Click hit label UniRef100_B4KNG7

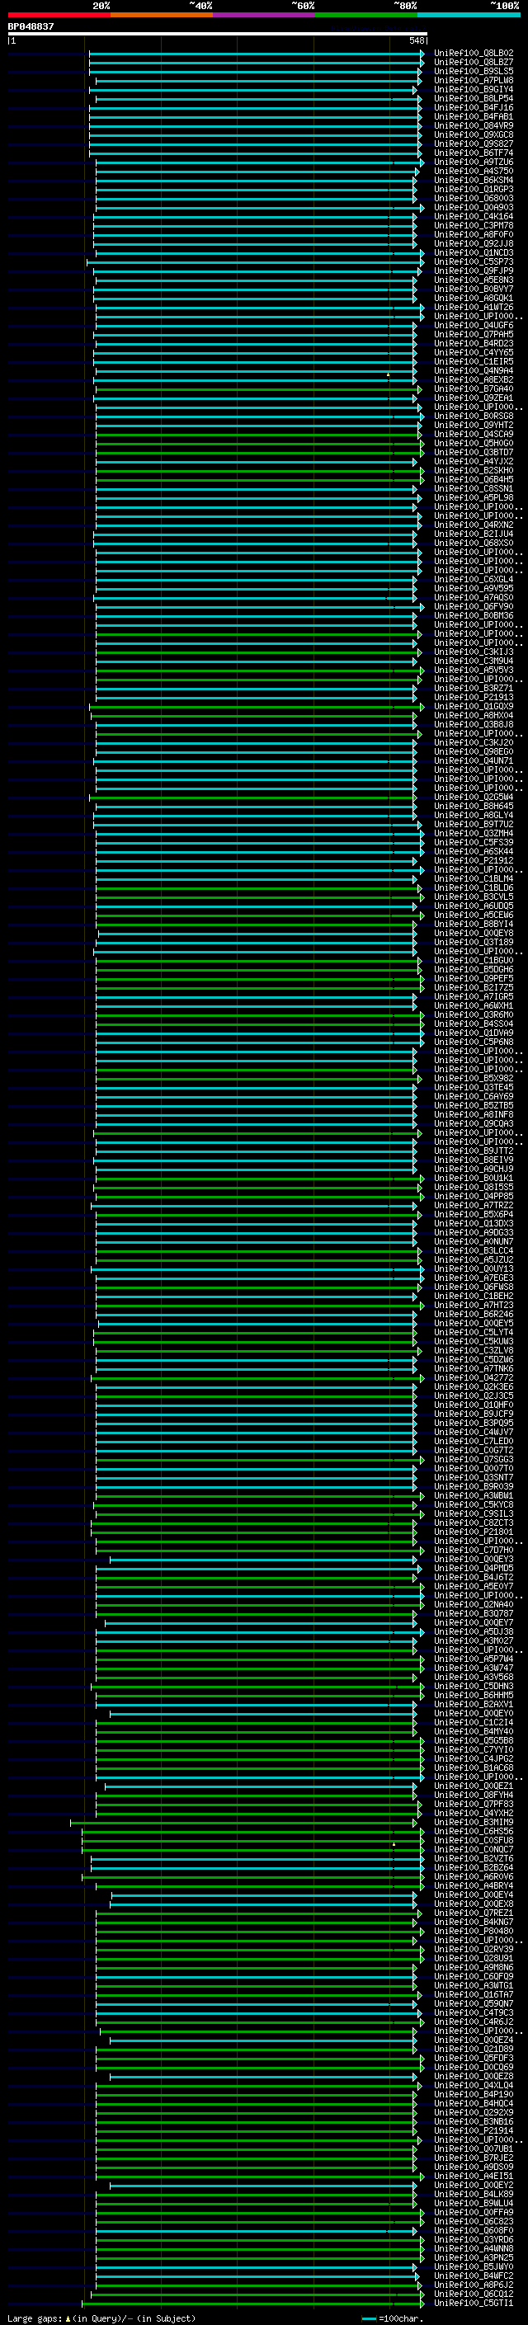tap(474, 1923)
